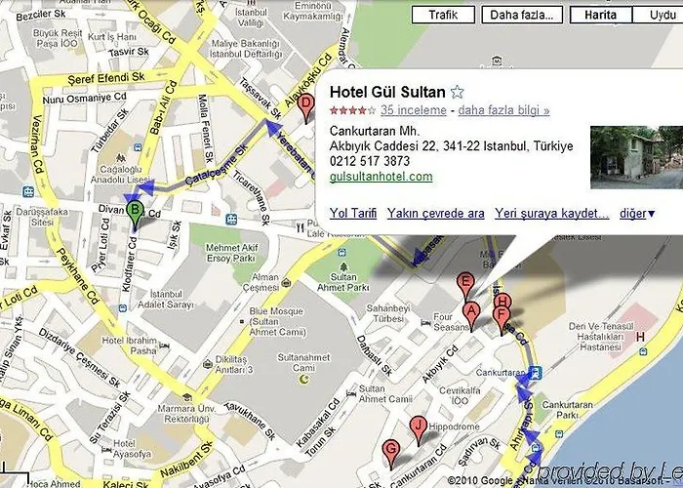Click the red E map marker

(465, 285)
